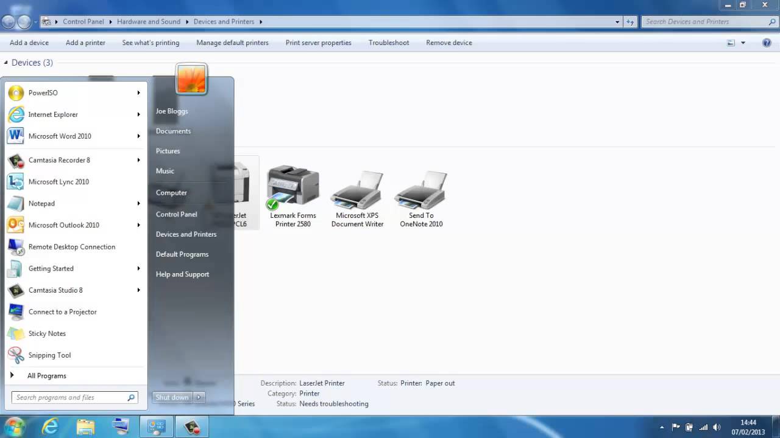Click Add a device

pyautogui.click(x=29, y=43)
